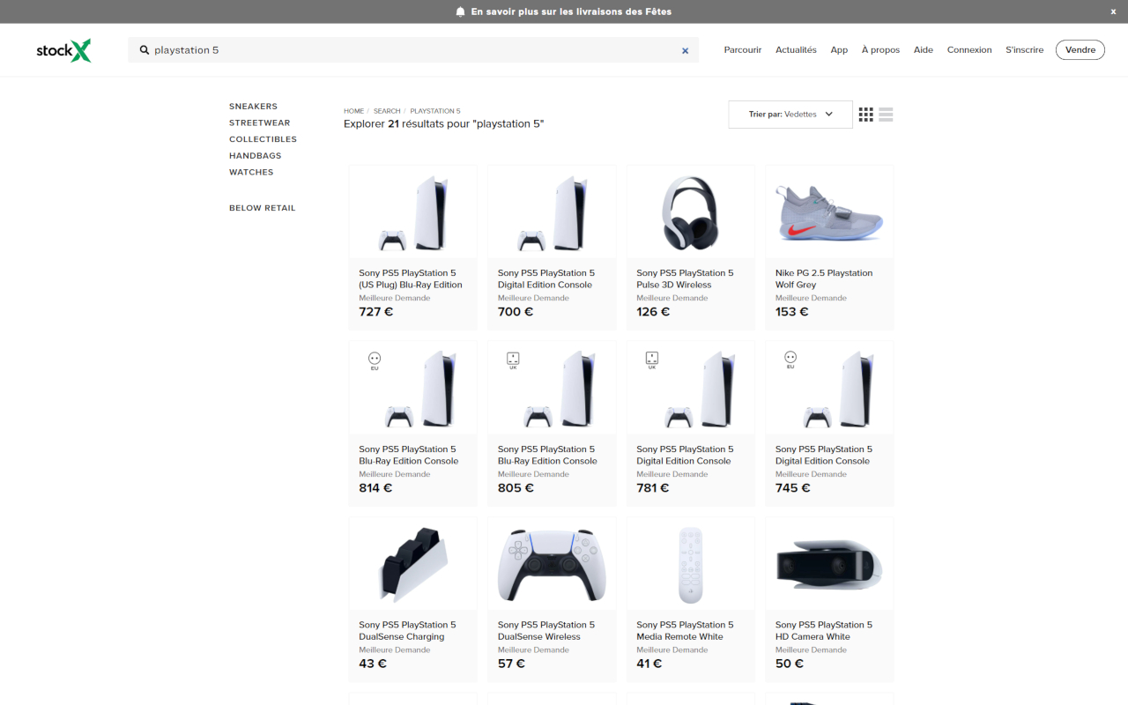Open the Trier par sort dropdown
This screenshot has height=705, width=1128.
coord(790,115)
